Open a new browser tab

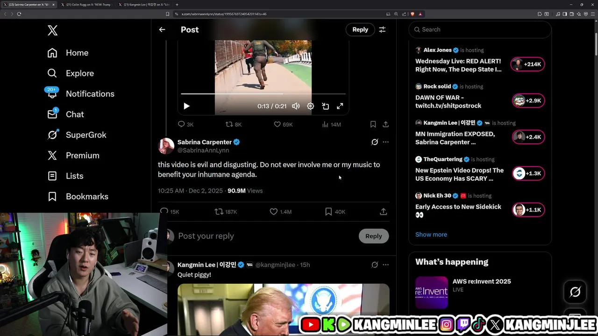coord(177,5)
